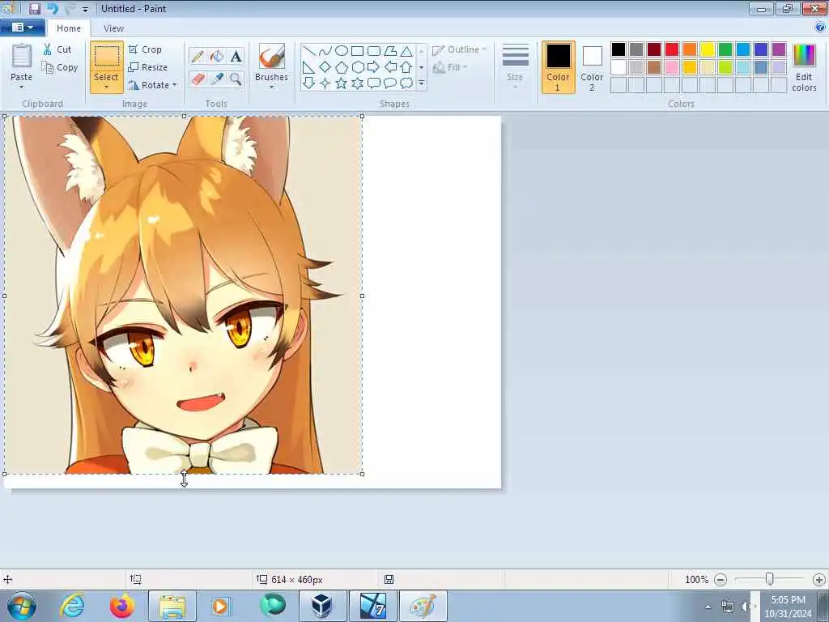Choose the Diamond shape

click(x=325, y=67)
